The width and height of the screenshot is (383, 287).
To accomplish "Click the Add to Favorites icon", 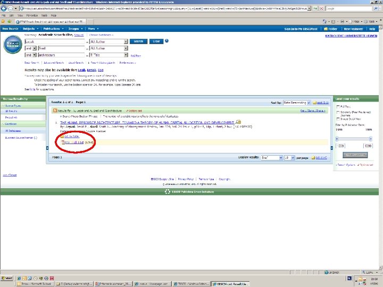I will point(10,21).
